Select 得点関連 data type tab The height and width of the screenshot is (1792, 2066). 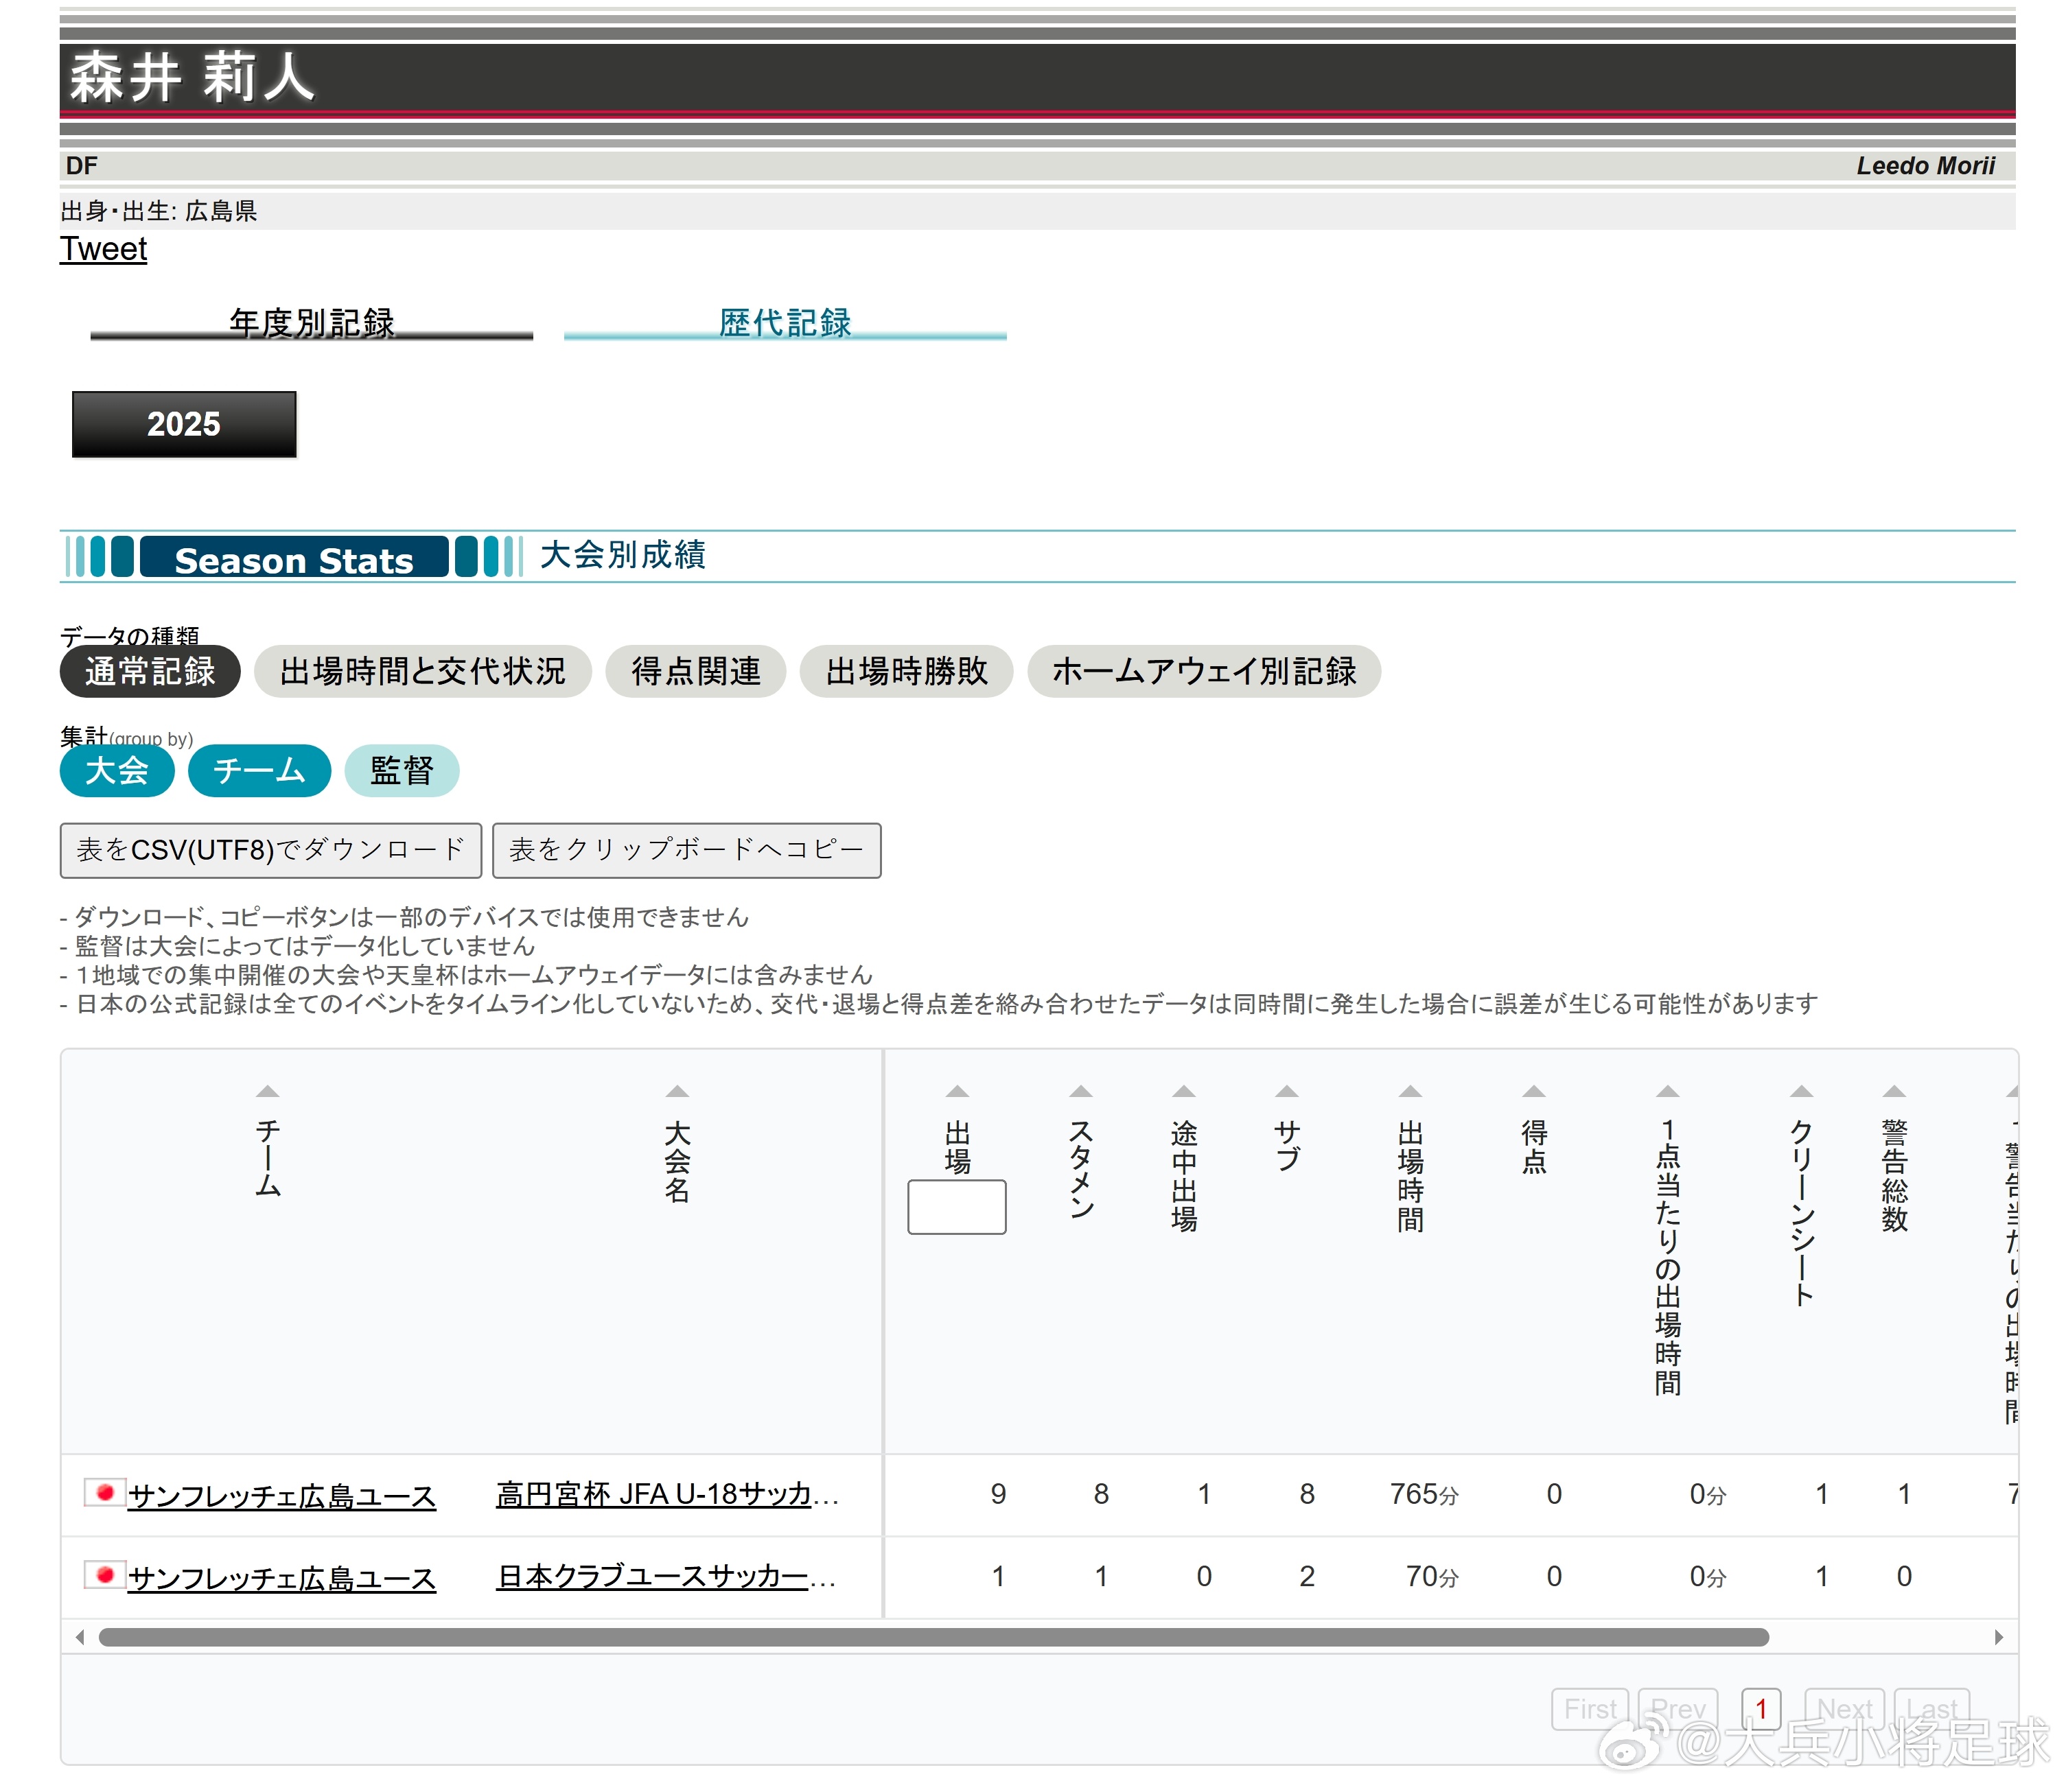coord(695,671)
